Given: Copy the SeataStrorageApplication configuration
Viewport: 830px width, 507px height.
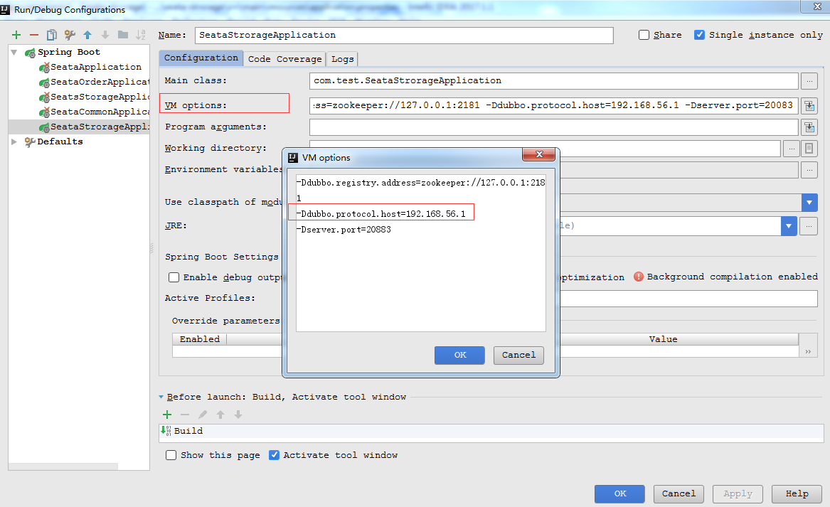Looking at the screenshot, I should 52,34.
